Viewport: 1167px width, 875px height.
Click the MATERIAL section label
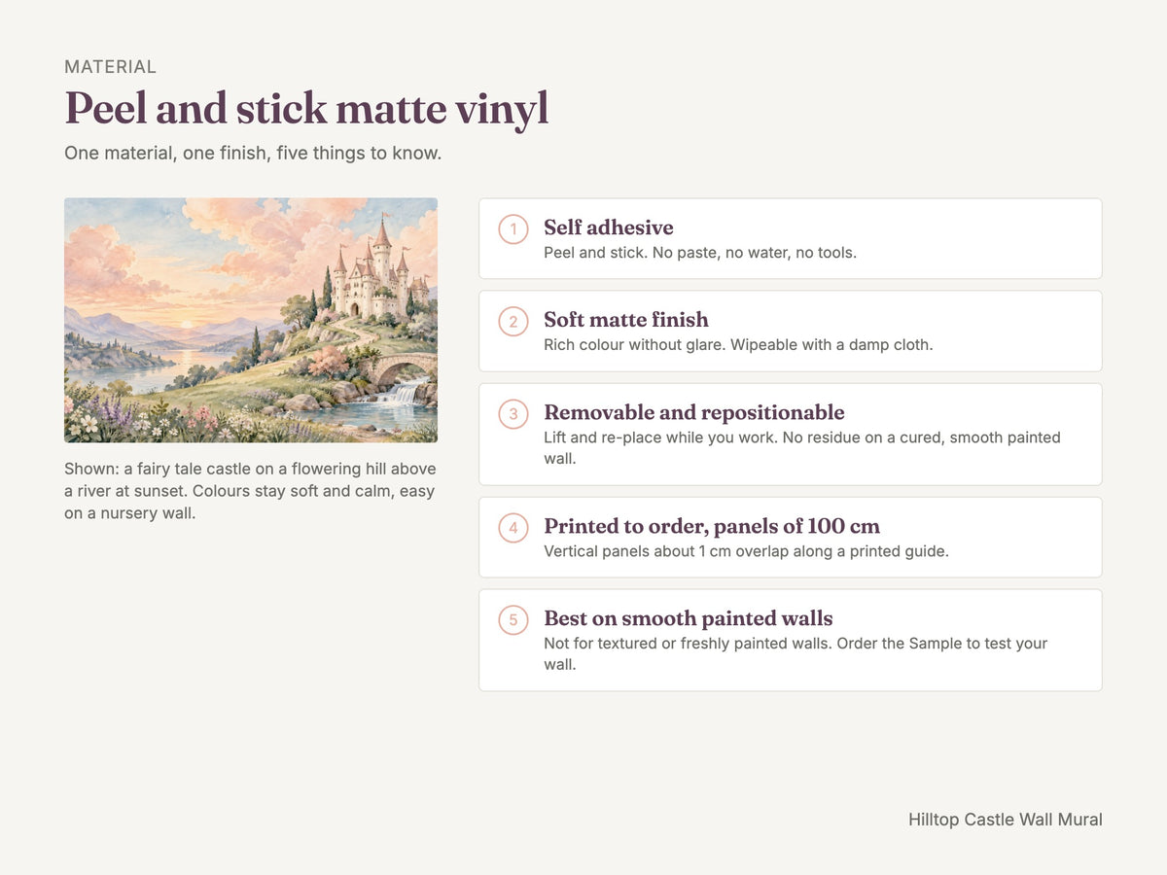tap(110, 67)
